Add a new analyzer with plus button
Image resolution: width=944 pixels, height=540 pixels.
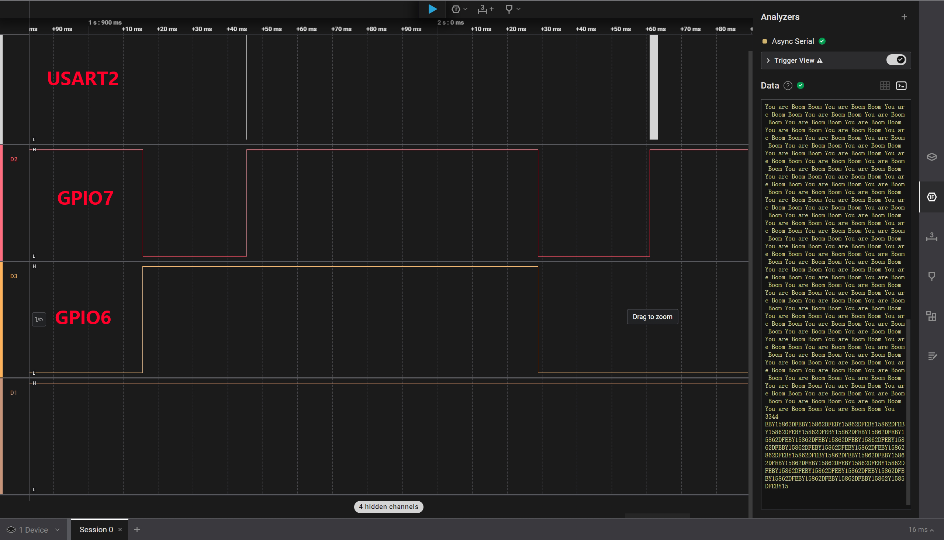click(904, 17)
